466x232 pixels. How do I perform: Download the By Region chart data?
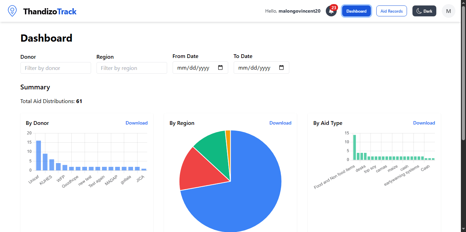coord(280,123)
